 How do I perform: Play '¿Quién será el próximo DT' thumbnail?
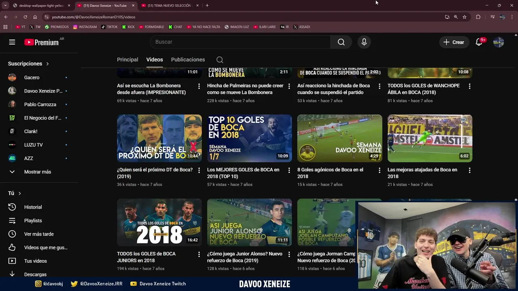pyautogui.click(x=159, y=138)
